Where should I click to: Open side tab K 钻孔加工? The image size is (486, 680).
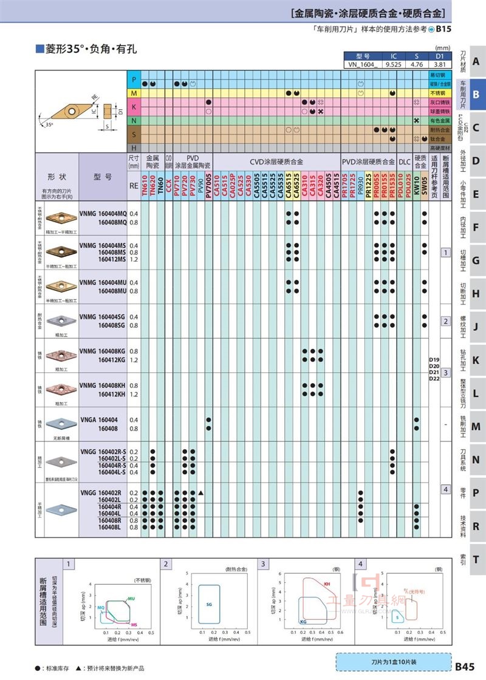click(x=471, y=360)
